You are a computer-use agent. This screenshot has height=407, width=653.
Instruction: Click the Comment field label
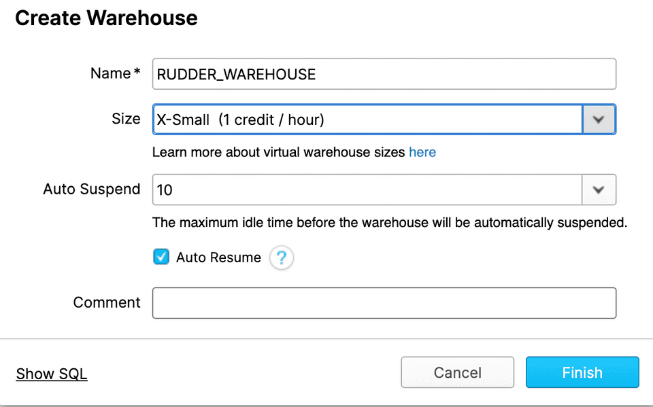click(107, 302)
